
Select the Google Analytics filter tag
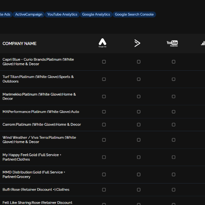coord(96,14)
